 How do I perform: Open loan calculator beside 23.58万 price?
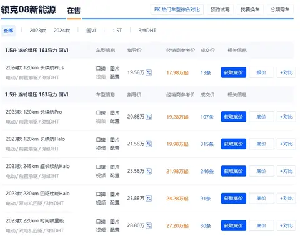[149, 171]
